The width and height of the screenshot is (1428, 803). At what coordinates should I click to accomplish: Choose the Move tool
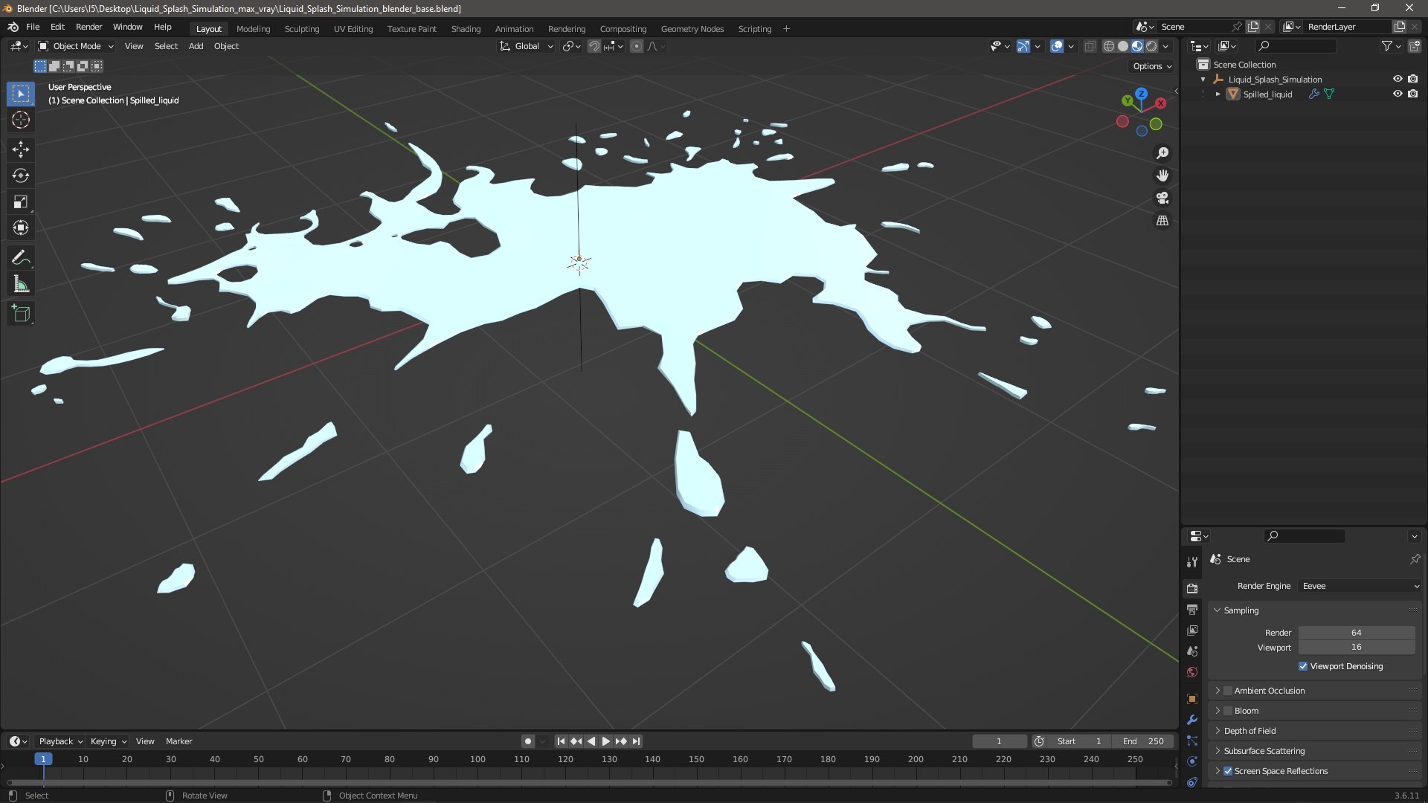(x=21, y=149)
